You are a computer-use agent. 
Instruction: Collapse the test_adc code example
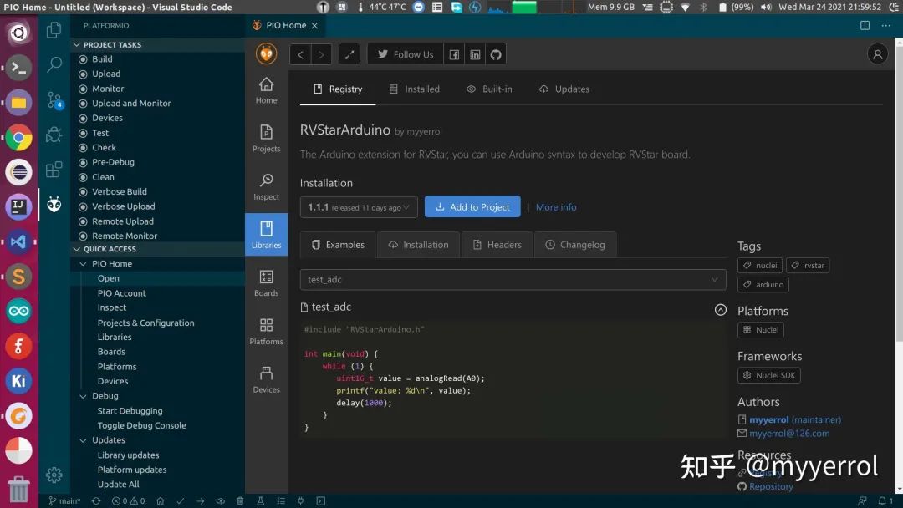[721, 309]
